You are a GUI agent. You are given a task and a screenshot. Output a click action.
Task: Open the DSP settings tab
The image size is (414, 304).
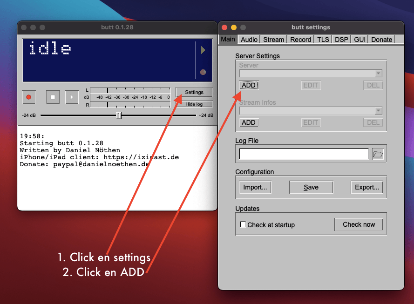pyautogui.click(x=341, y=40)
